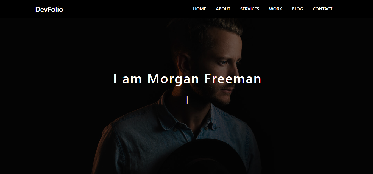Select SERVICES in the navbar
This screenshot has width=373, height=174.
point(249,9)
